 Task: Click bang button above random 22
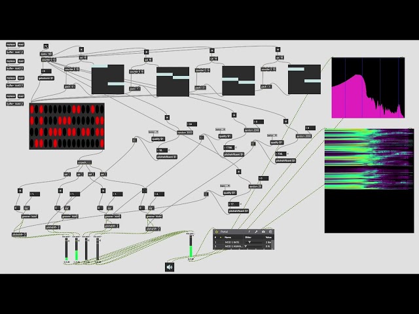238,171
